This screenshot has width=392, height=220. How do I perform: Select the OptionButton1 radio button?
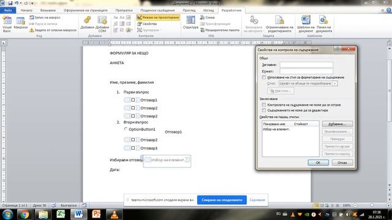tap(126, 129)
